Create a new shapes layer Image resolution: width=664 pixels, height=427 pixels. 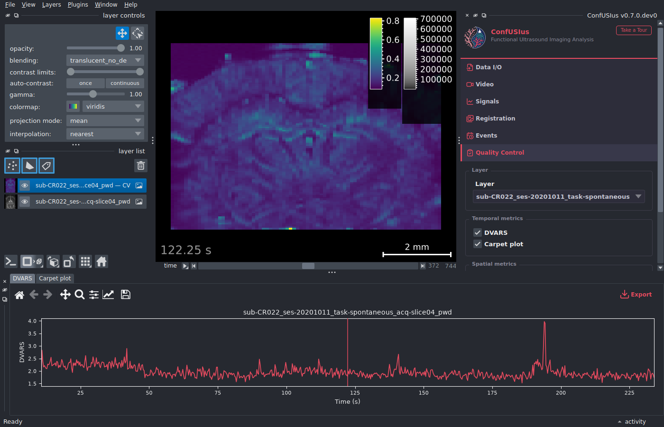pyautogui.click(x=29, y=166)
